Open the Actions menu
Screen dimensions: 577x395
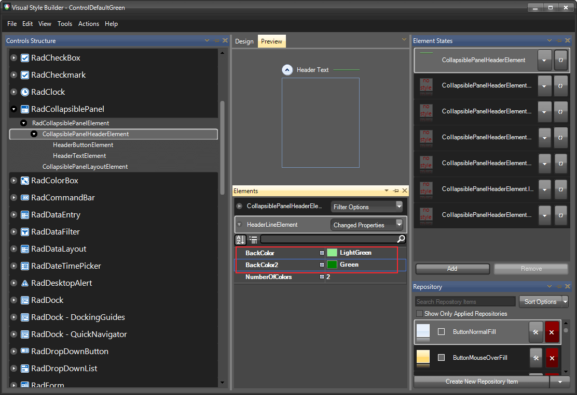click(x=88, y=24)
